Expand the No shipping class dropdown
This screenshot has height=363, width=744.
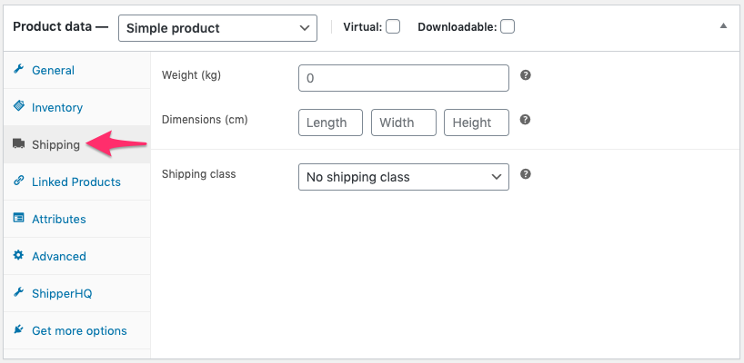pyautogui.click(x=403, y=177)
